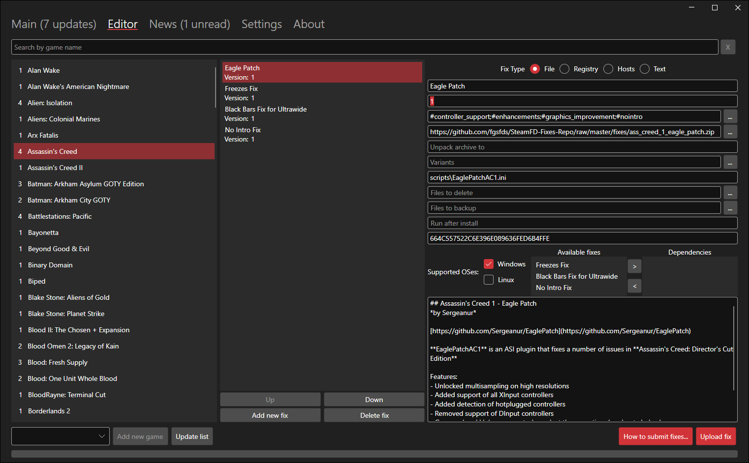Viewport: 749px width, 463px height.
Task: Select Arx Fatalis in game list
Action: [114, 135]
